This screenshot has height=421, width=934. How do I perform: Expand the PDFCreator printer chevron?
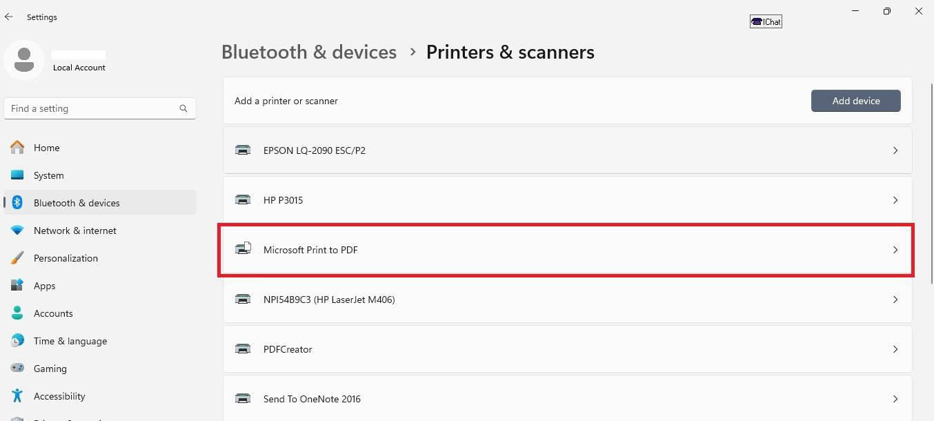pos(895,349)
